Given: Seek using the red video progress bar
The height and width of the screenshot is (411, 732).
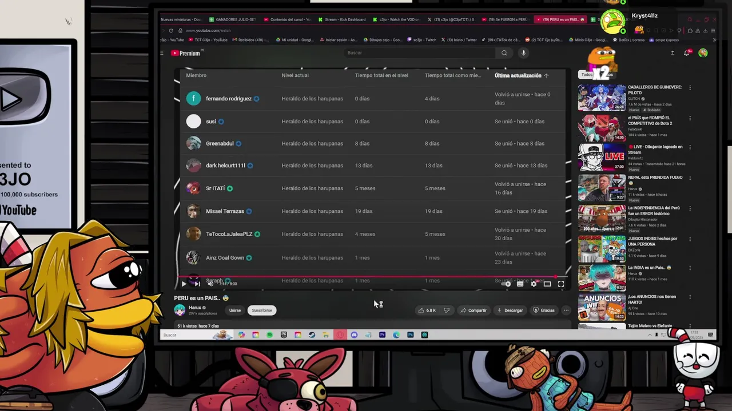Looking at the screenshot, I should [x=372, y=277].
